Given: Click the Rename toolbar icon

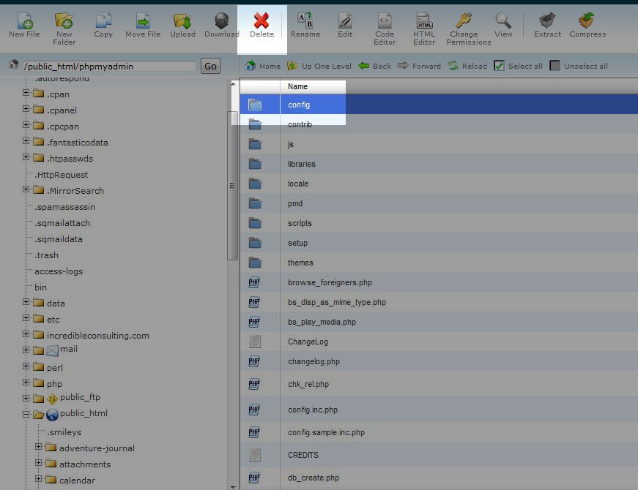Looking at the screenshot, I should [x=305, y=20].
